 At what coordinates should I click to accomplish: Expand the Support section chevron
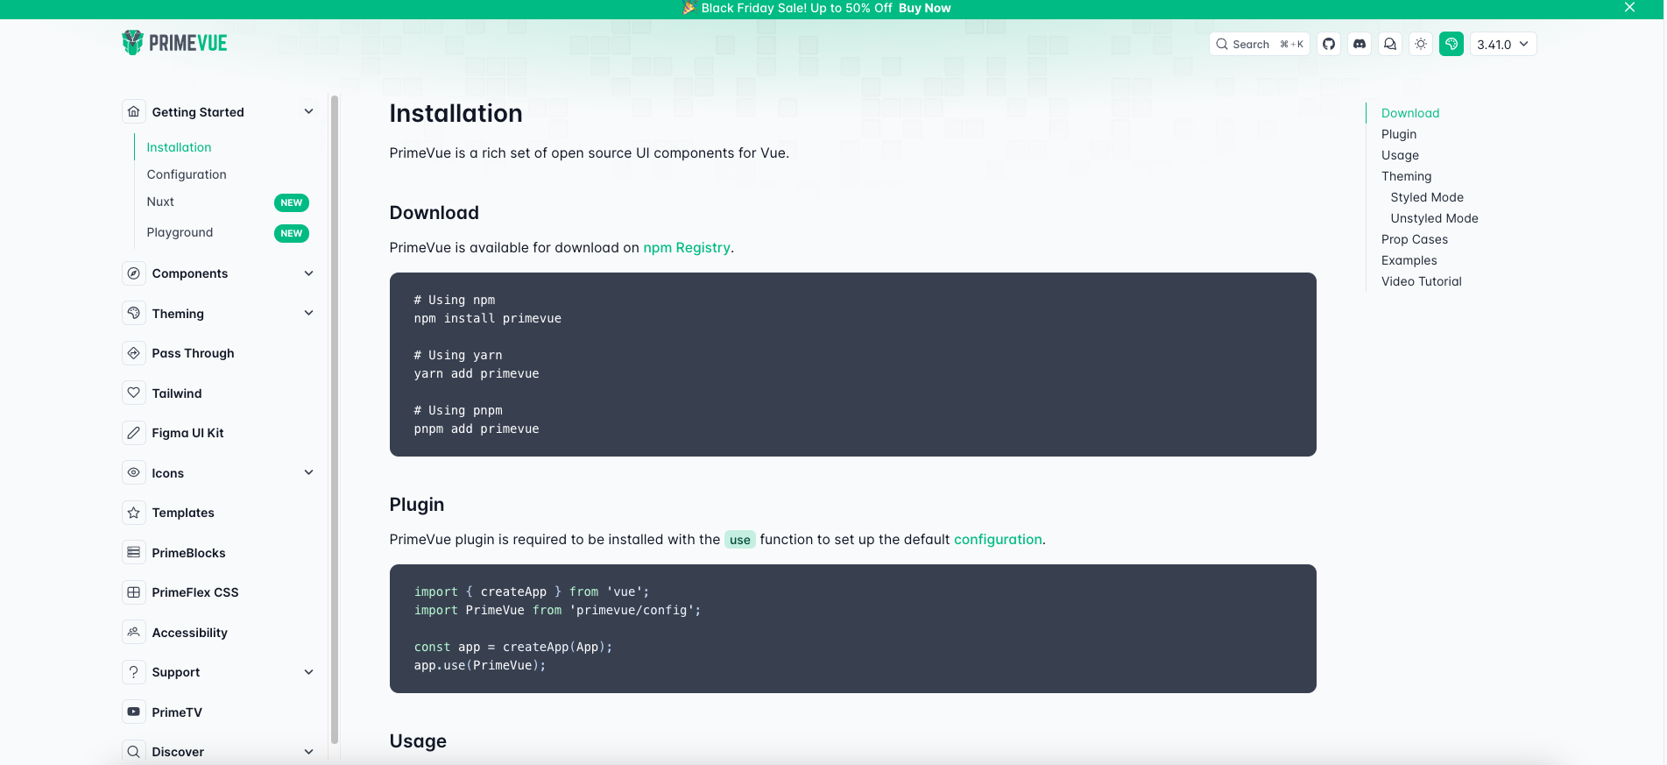[x=308, y=672]
